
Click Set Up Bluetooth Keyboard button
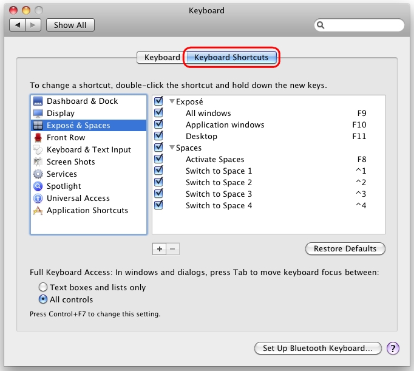(318, 349)
